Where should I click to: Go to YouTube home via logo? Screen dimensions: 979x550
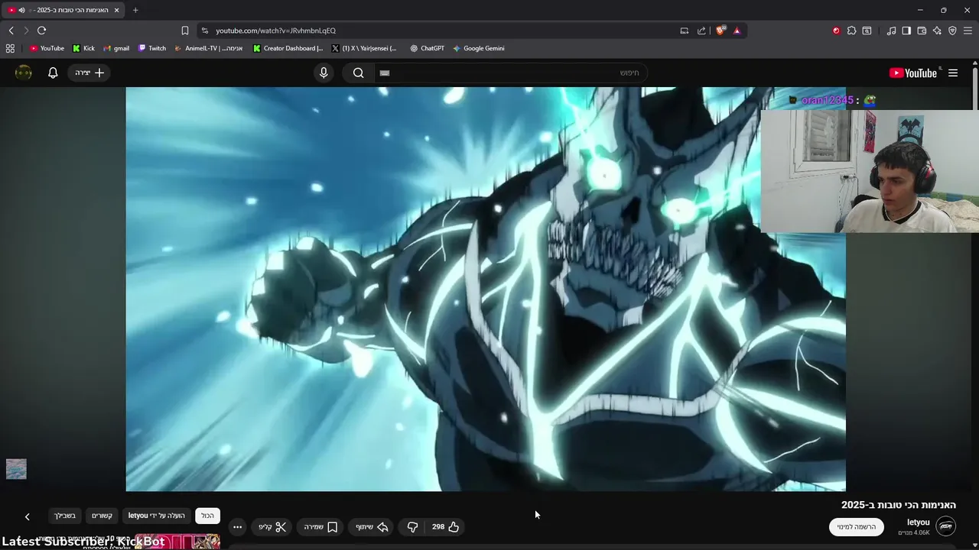pyautogui.click(x=913, y=73)
